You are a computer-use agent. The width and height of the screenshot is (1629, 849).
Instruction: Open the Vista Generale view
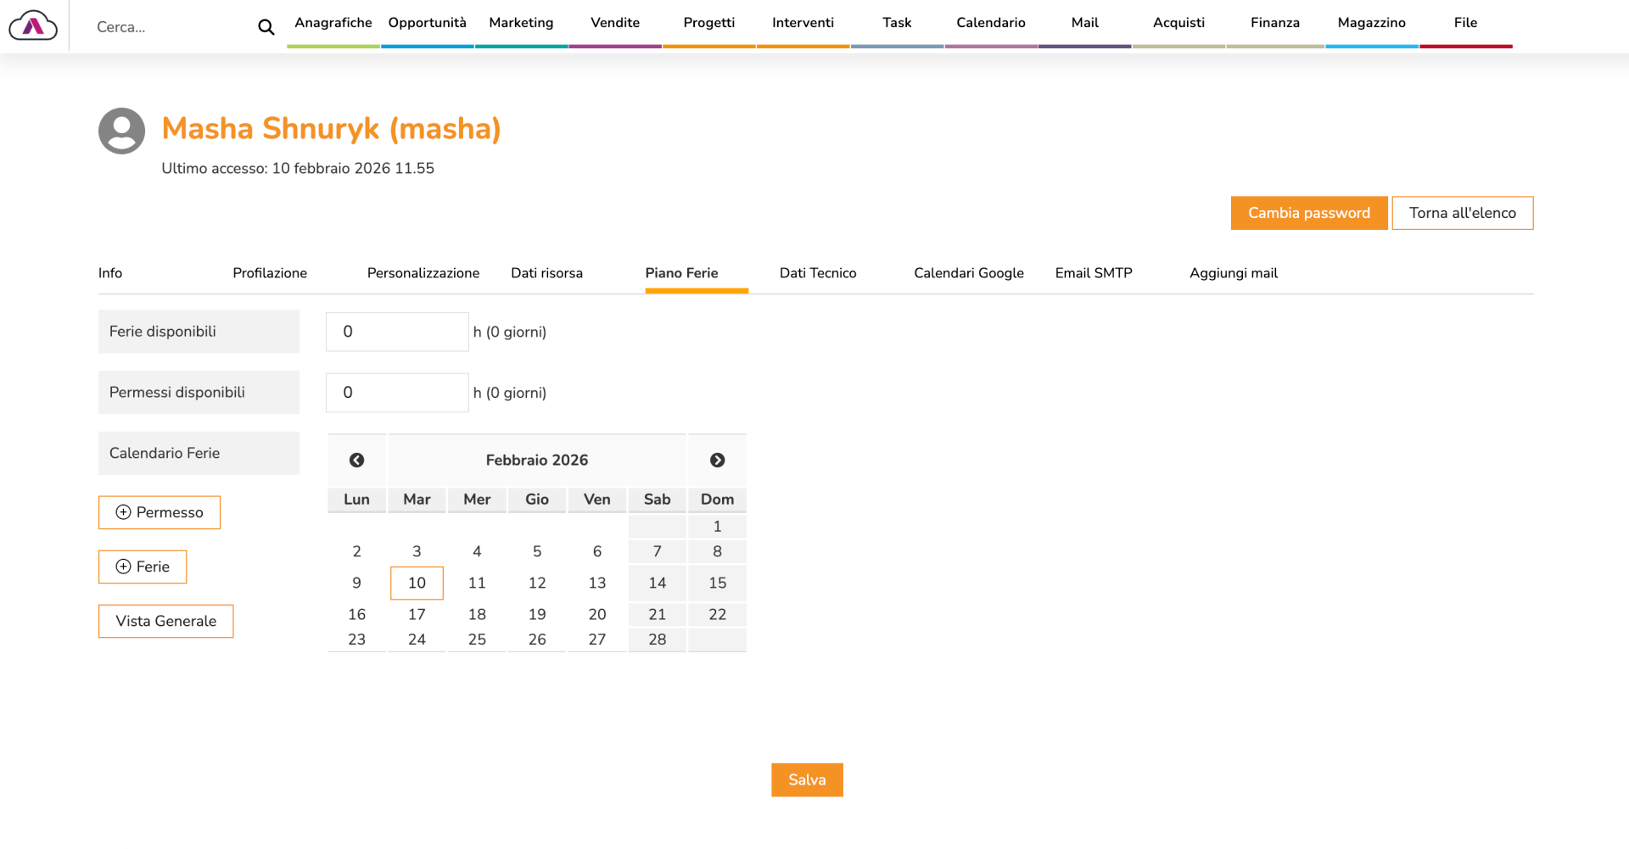click(165, 621)
